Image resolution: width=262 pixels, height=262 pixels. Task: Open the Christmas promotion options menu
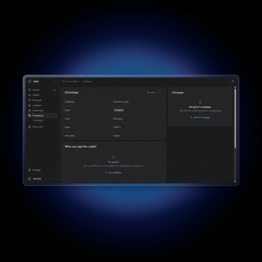(x=160, y=92)
